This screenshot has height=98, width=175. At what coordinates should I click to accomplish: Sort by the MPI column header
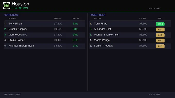pos(160,18)
